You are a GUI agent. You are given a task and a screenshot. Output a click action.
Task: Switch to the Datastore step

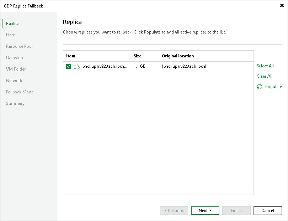pyautogui.click(x=15, y=58)
